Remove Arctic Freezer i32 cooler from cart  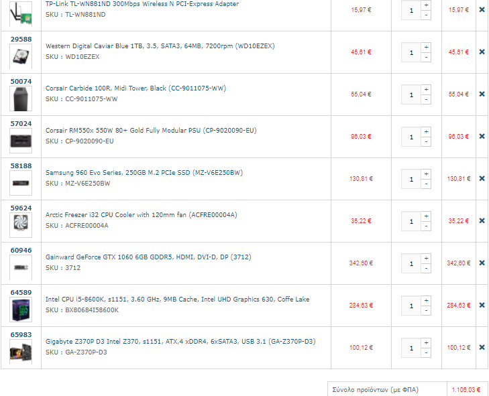pos(482,220)
